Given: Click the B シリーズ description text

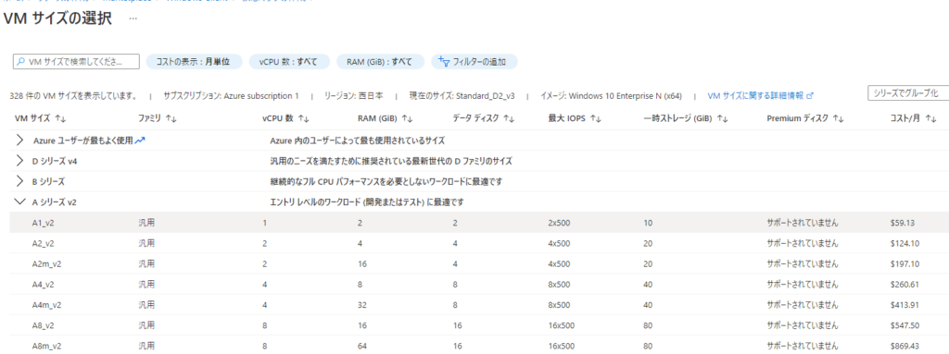Looking at the screenshot, I should coord(386,181).
